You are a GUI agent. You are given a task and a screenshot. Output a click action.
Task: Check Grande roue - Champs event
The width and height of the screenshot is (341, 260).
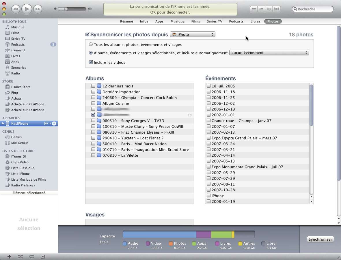(208, 120)
